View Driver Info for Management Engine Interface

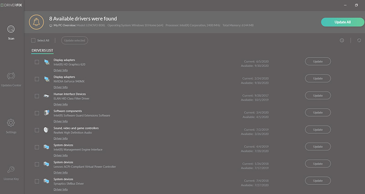click(x=61, y=155)
